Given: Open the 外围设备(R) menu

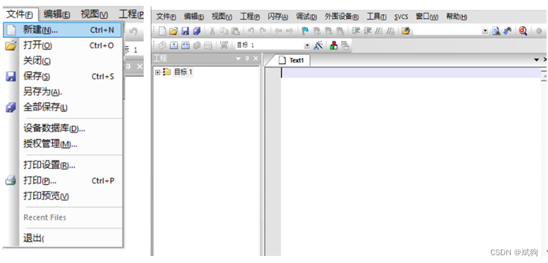Looking at the screenshot, I should pyautogui.click(x=342, y=17).
